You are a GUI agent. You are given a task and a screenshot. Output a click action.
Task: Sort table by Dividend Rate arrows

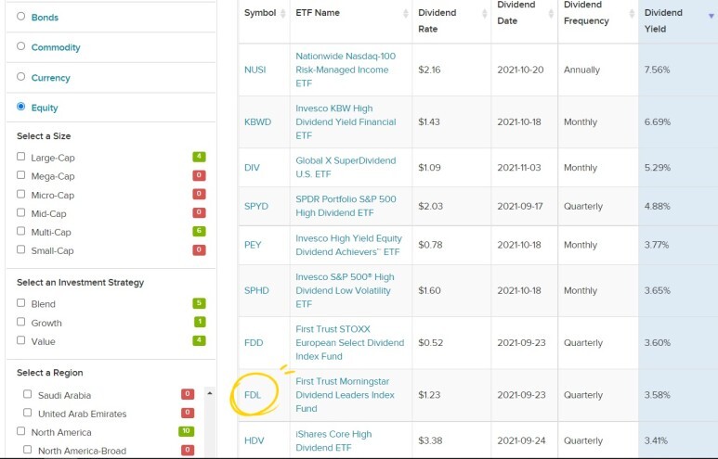(485, 13)
